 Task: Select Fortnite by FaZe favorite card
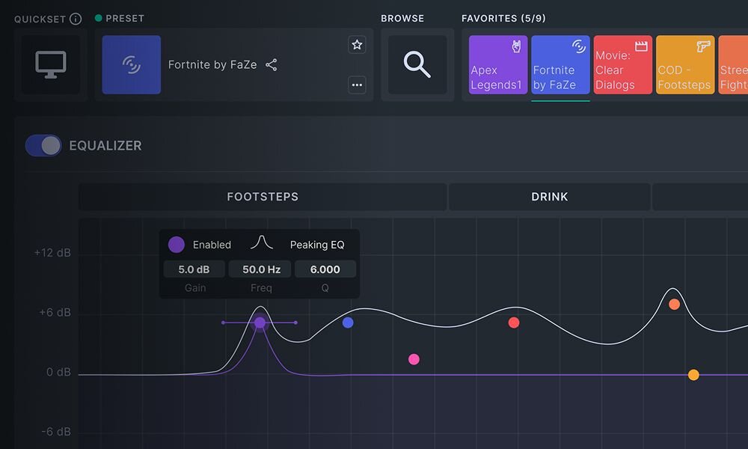[560, 64]
